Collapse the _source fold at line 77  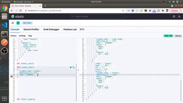click(85, 71)
